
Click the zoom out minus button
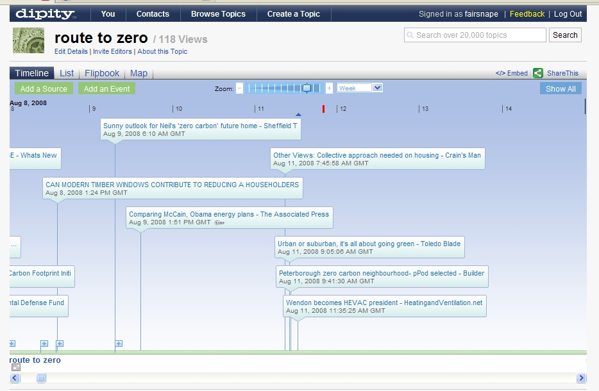pos(239,88)
